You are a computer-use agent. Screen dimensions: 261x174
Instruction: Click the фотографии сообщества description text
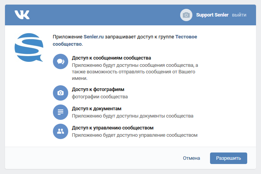[x=100, y=97]
